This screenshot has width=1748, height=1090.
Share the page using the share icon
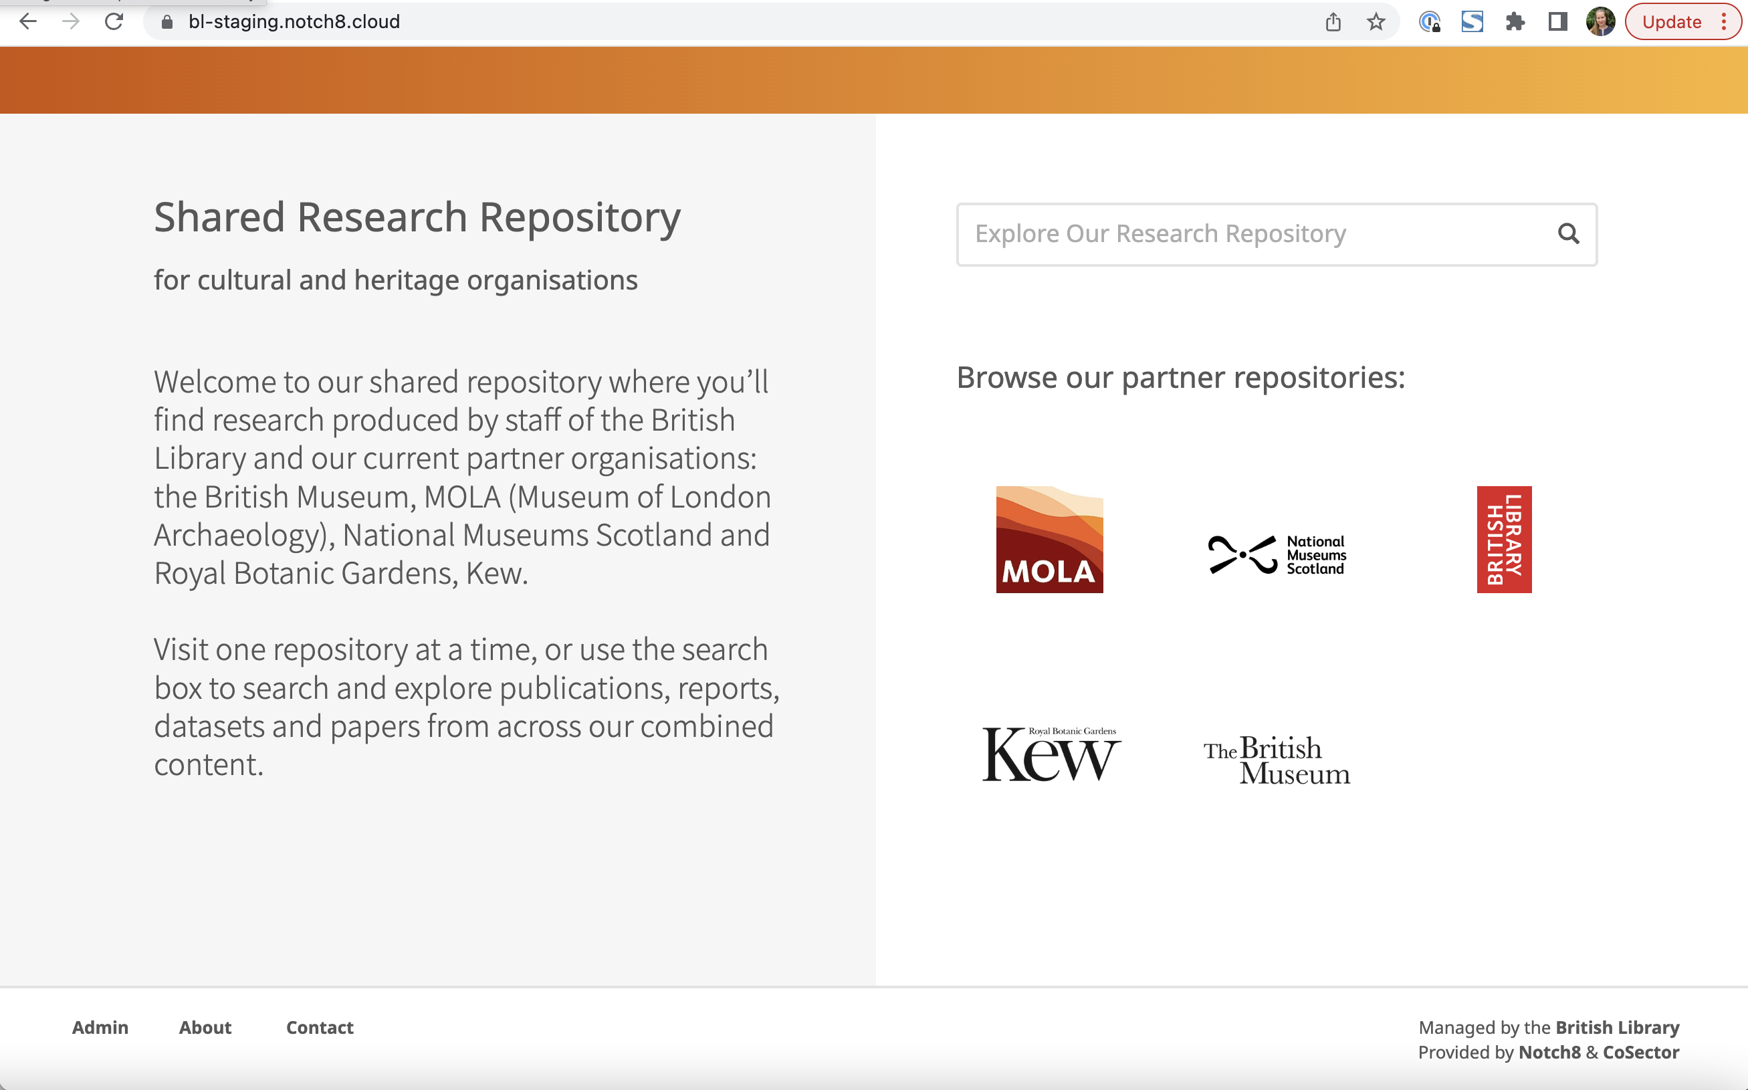1333,21
